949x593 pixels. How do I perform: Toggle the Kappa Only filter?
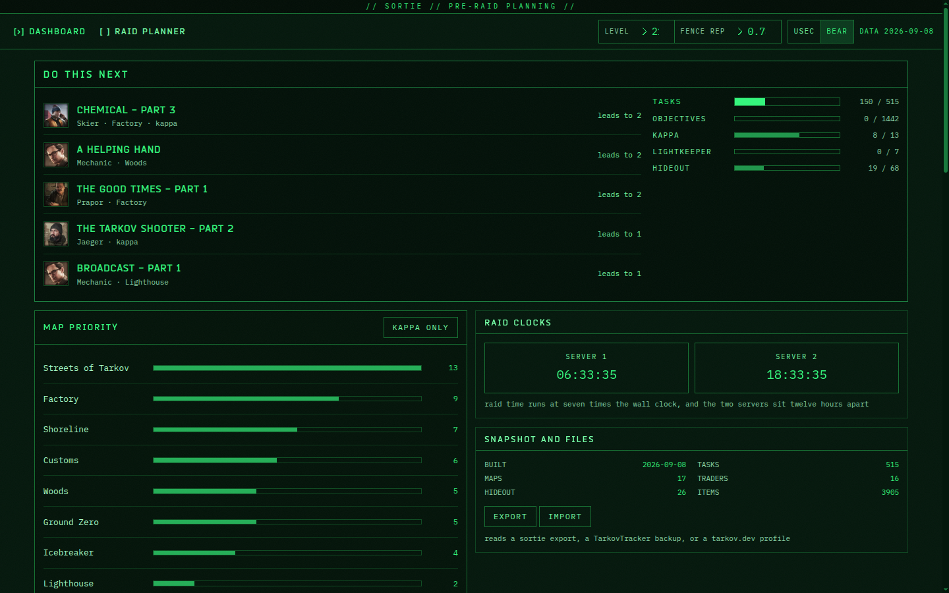pyautogui.click(x=420, y=327)
